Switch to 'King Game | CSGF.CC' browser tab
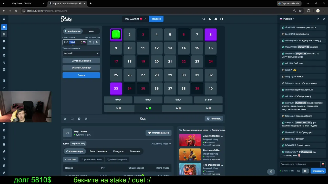Viewport: 328px width, 184px height. [x=22, y=4]
